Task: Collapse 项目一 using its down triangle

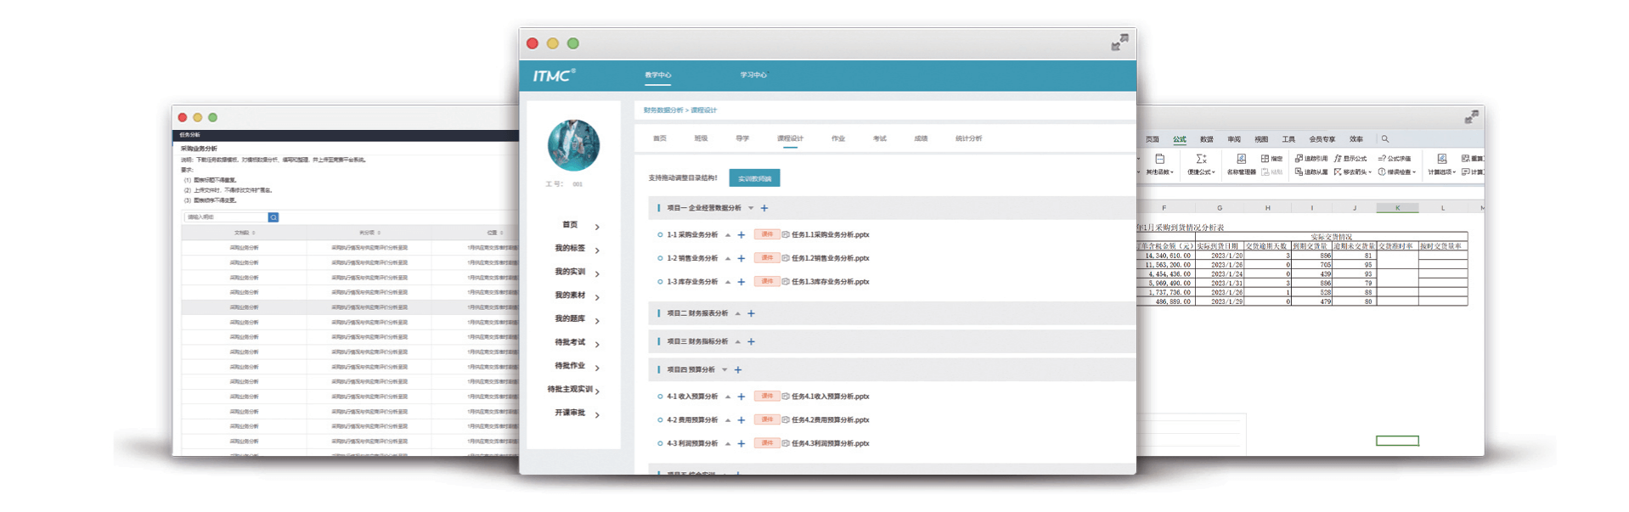Action: tap(751, 208)
